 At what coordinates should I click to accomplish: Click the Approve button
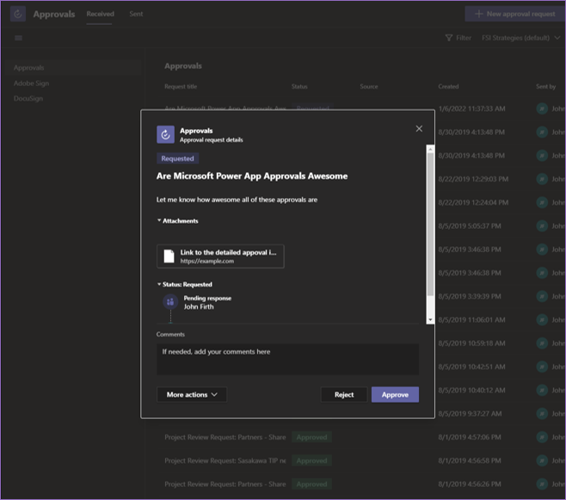coord(395,395)
